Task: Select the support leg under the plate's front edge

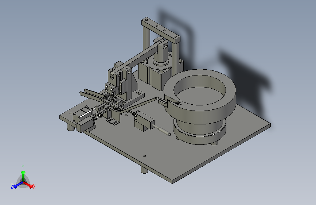Action: [x=144, y=170]
